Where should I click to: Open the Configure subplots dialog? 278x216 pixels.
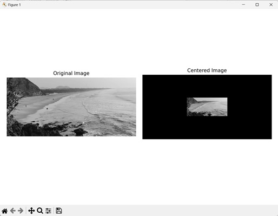coord(48,211)
